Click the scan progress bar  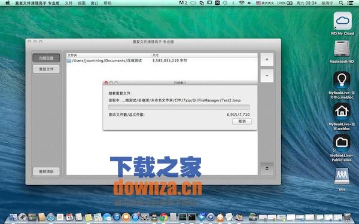[179, 107]
